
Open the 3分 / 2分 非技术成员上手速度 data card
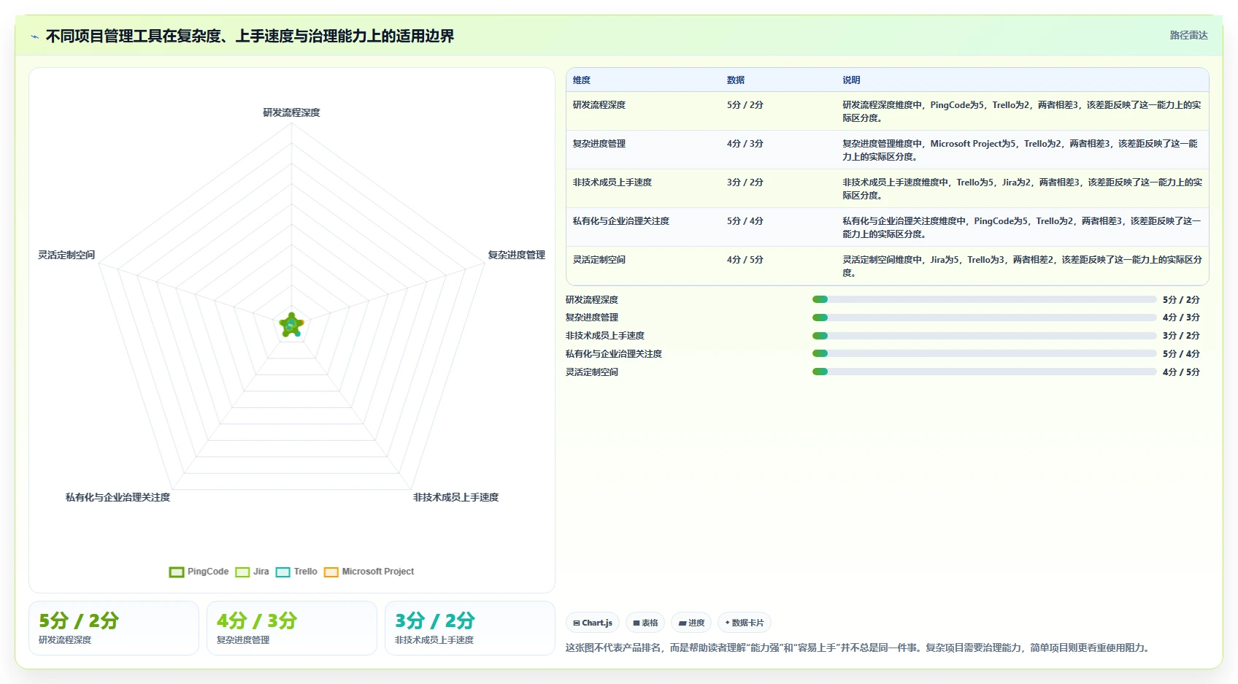470,629
